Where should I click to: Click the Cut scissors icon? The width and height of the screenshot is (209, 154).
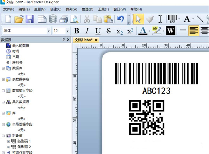[87, 19]
